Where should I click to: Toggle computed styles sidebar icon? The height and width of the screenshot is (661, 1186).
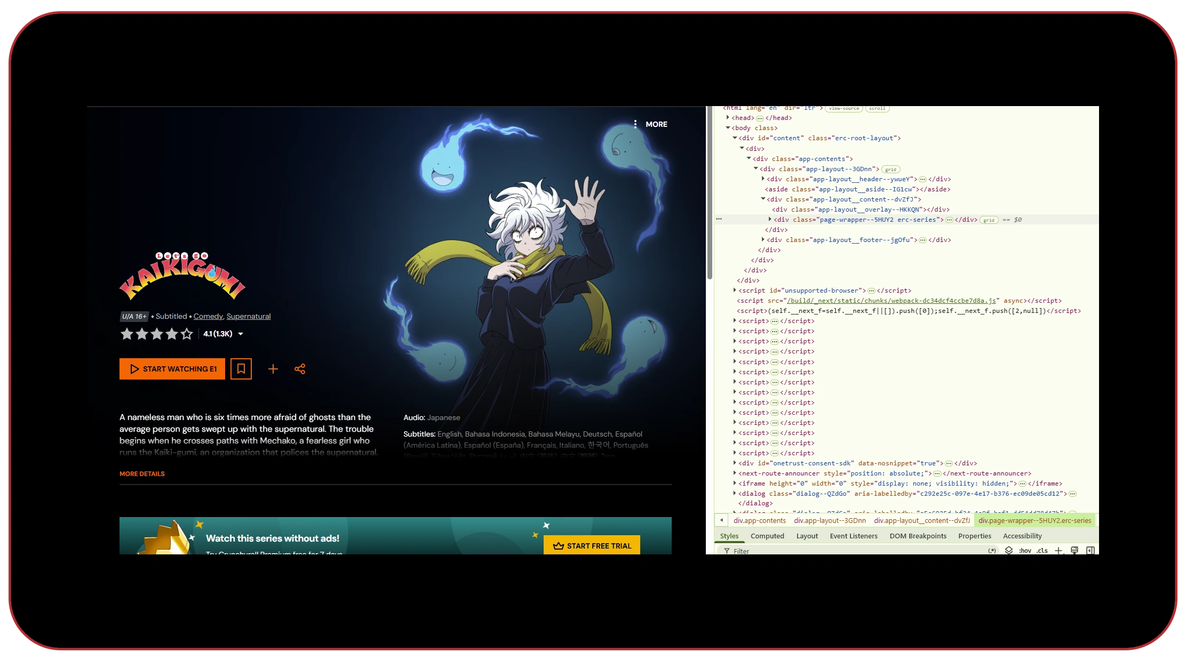[1091, 551]
